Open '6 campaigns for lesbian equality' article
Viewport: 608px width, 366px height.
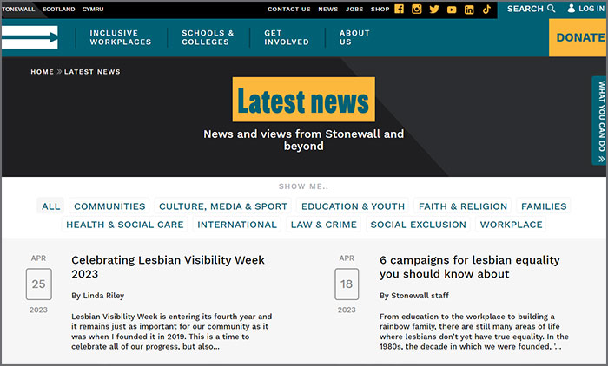(470, 267)
